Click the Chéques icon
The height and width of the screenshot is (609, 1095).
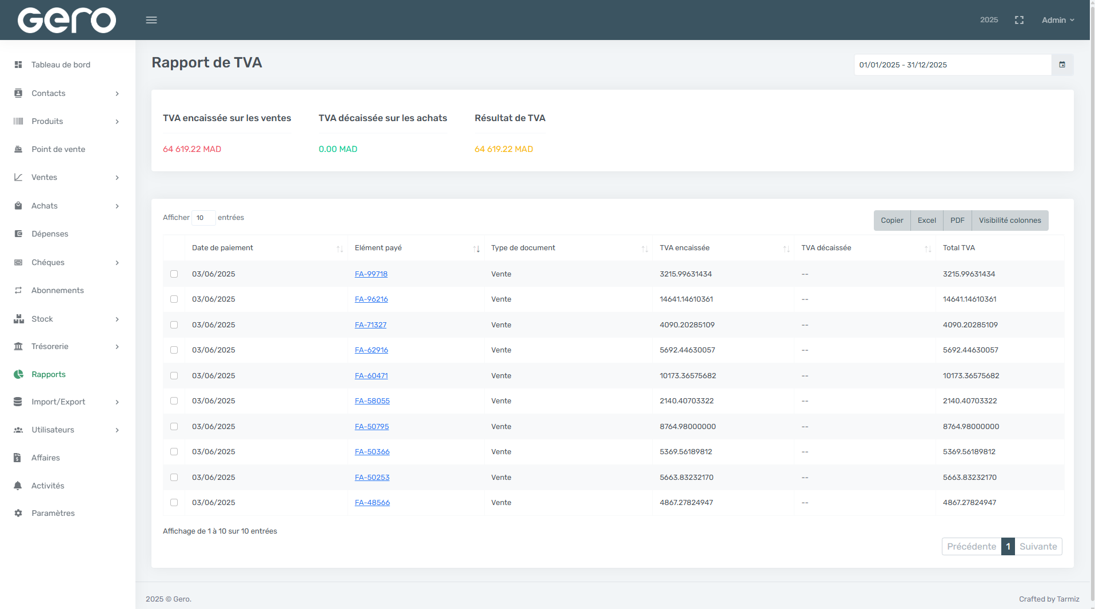tap(18, 262)
